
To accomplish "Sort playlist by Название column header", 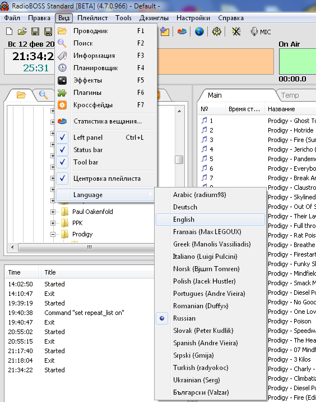I will click(x=290, y=109).
